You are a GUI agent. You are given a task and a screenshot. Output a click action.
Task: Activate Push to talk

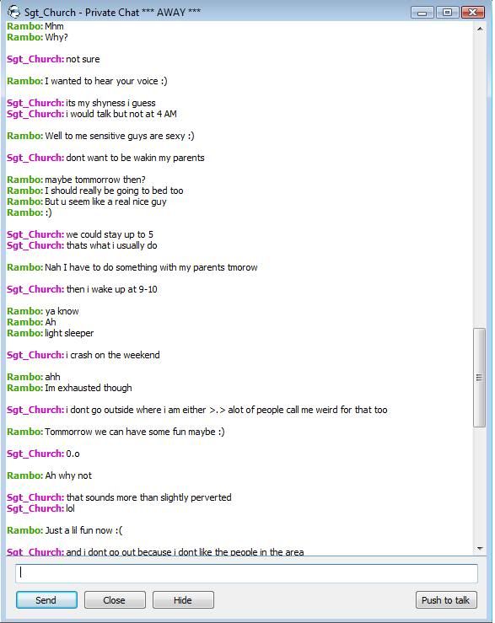[446, 600]
